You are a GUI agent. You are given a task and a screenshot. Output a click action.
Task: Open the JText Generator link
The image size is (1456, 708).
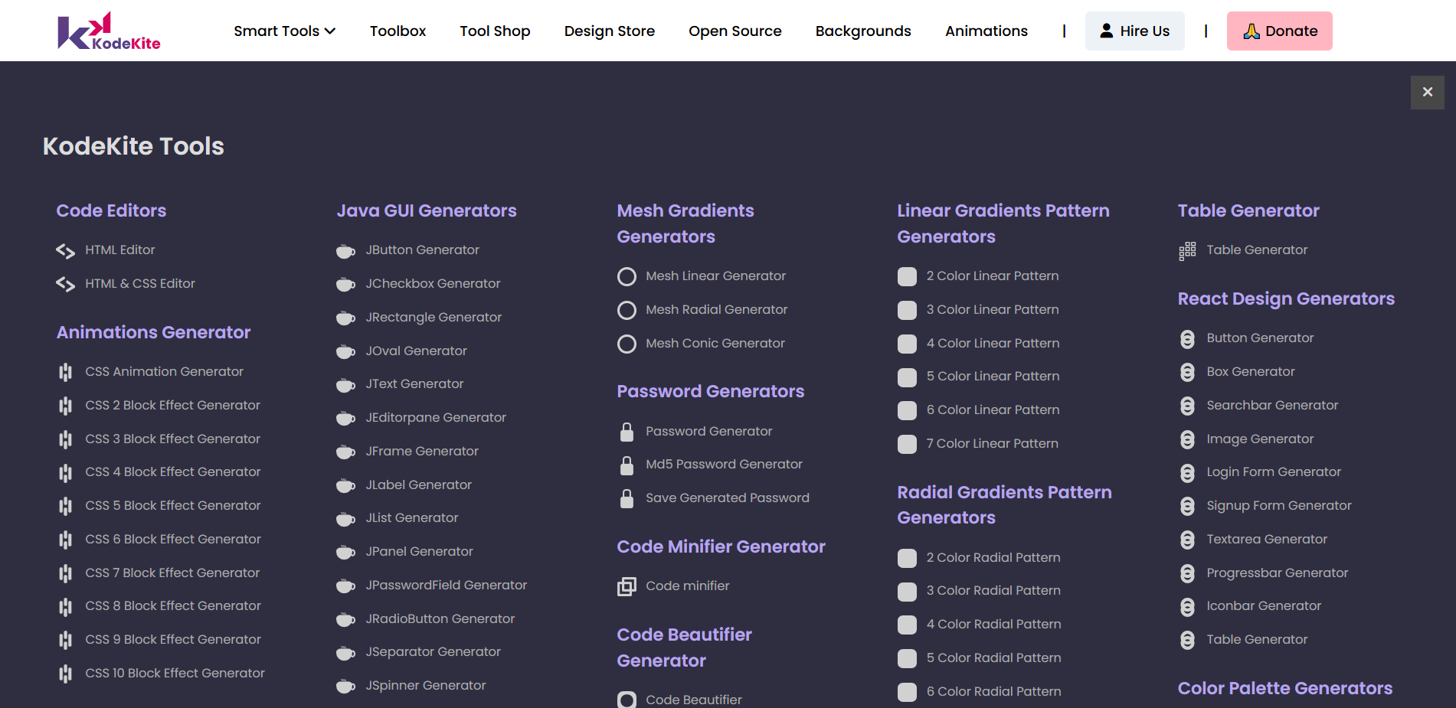point(414,383)
